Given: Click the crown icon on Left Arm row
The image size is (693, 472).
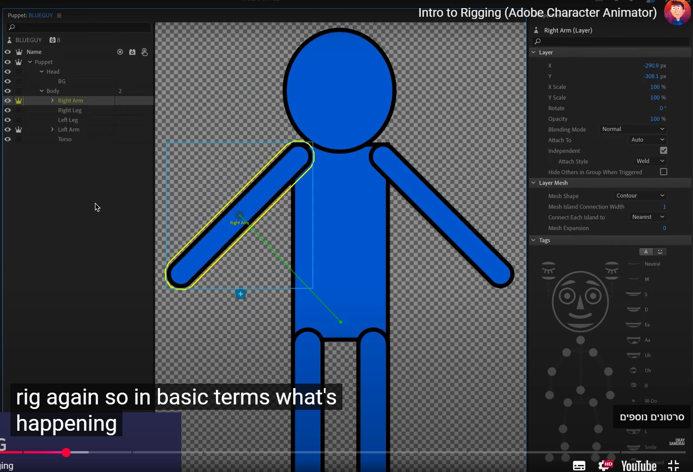Looking at the screenshot, I should pos(19,130).
